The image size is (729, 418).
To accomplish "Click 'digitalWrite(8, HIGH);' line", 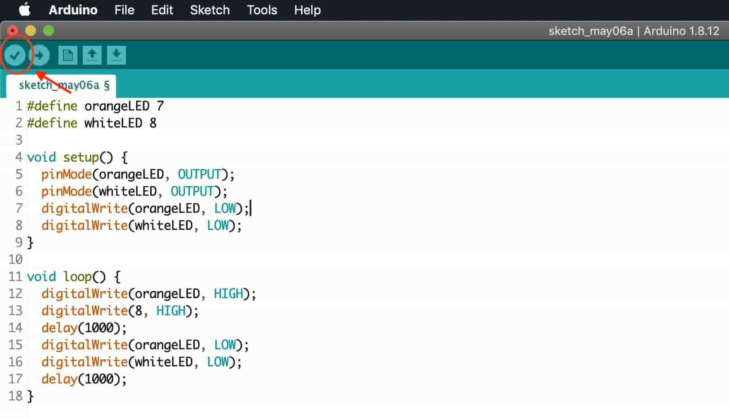I will tap(120, 311).
